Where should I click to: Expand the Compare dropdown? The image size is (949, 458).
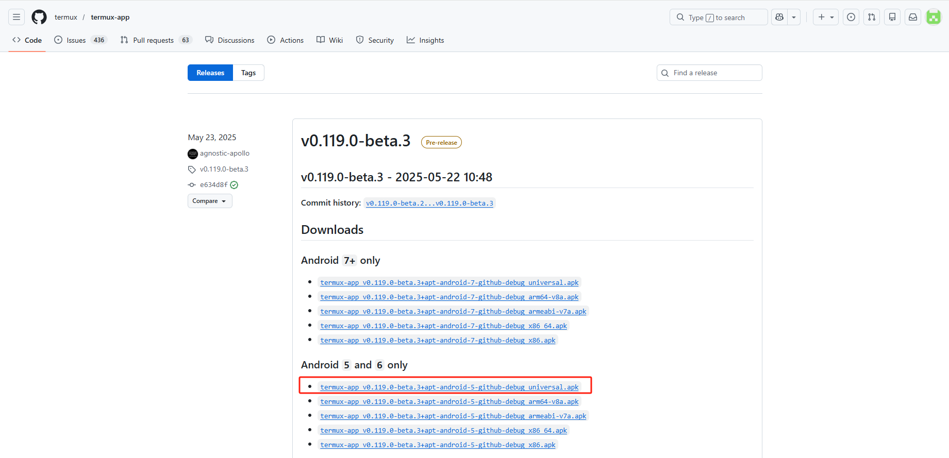pyautogui.click(x=210, y=201)
